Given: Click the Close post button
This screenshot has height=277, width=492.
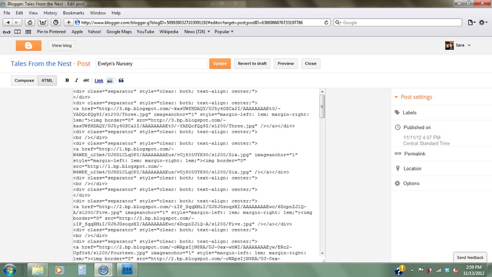Looking at the screenshot, I should pyautogui.click(x=310, y=63).
